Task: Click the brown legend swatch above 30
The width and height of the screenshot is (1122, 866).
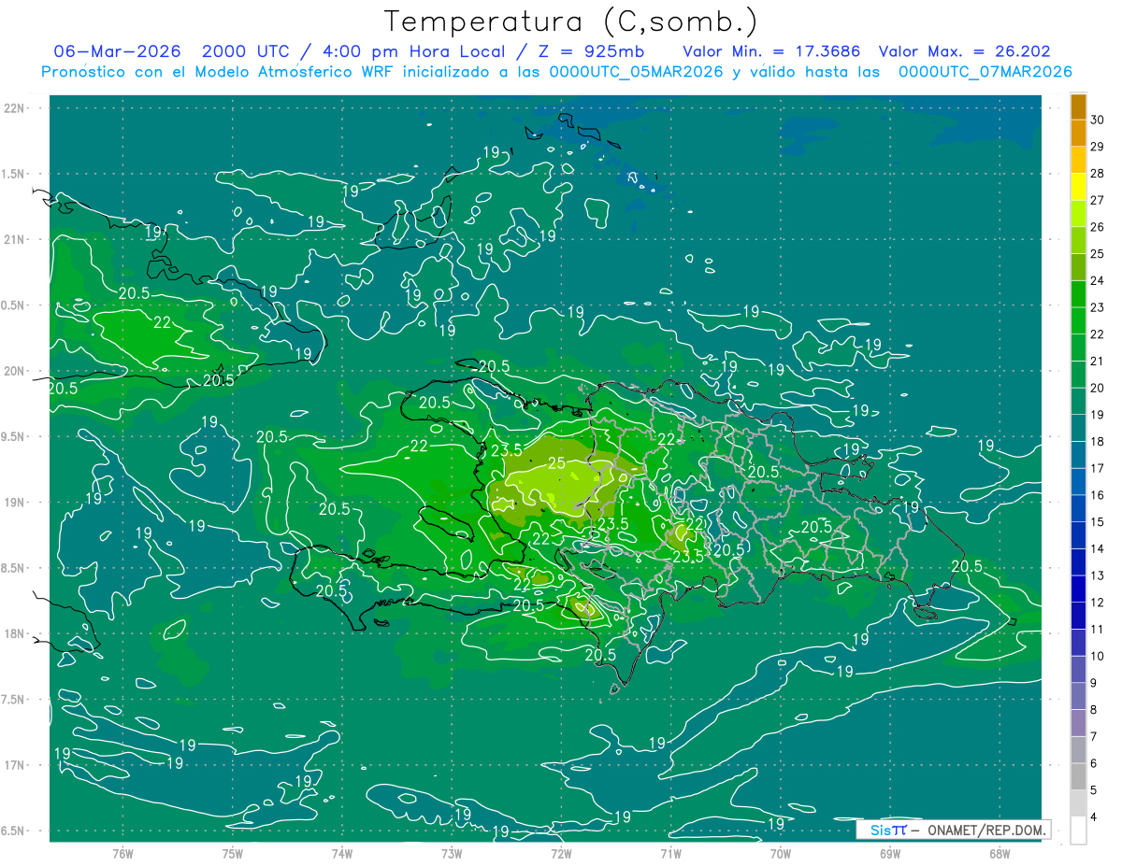Action: point(1078,106)
